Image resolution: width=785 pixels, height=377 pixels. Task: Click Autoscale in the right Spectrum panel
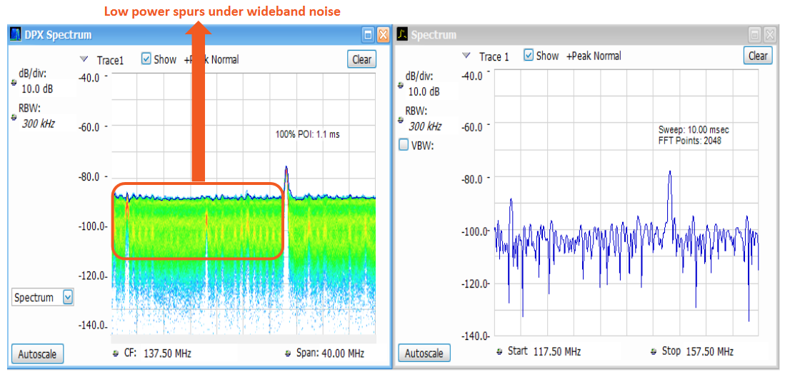click(x=424, y=353)
